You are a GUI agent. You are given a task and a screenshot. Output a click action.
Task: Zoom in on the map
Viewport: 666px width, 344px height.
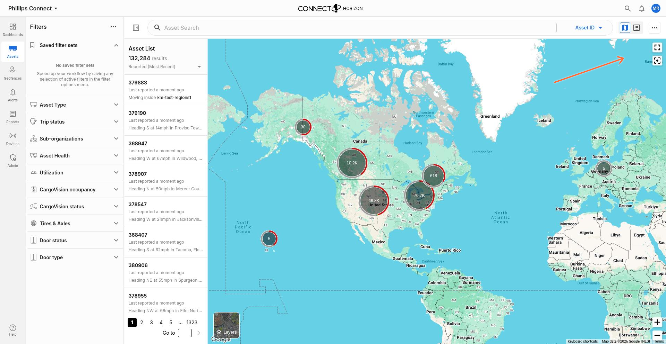657,322
